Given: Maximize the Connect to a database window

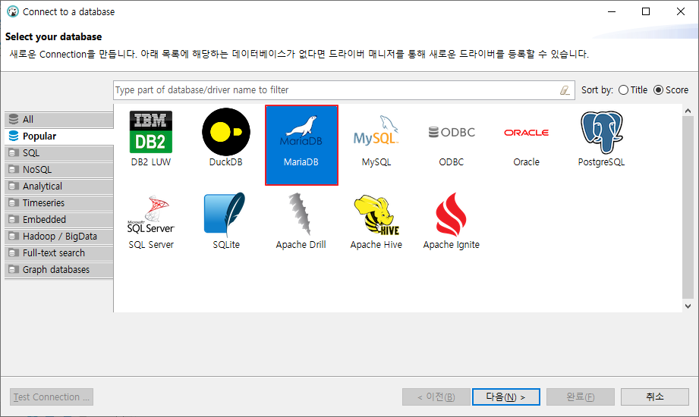Looking at the screenshot, I should coord(646,11).
